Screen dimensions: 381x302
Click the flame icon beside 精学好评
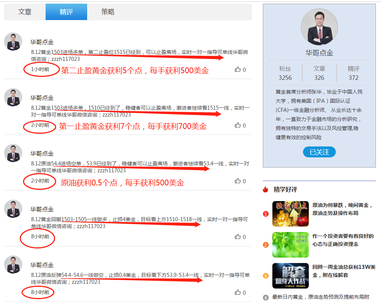point(265,189)
